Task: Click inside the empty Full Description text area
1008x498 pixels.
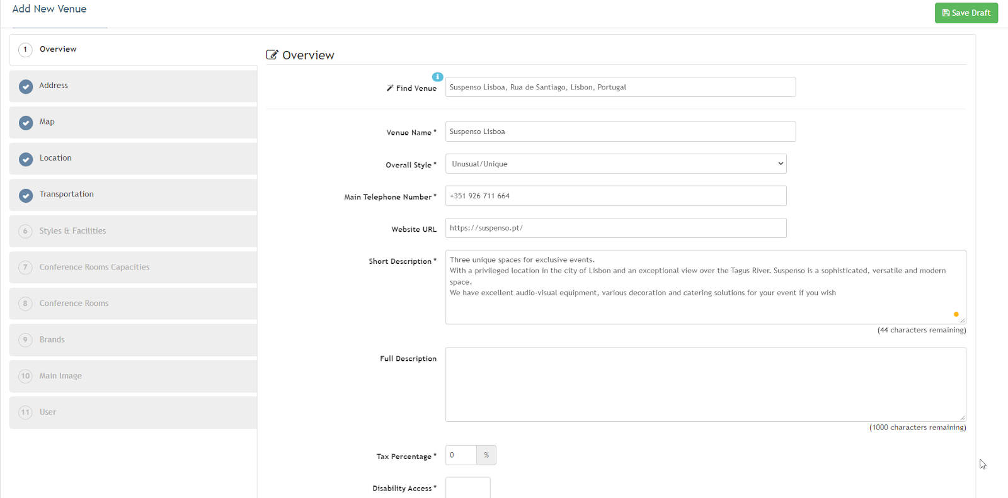Action: point(706,384)
